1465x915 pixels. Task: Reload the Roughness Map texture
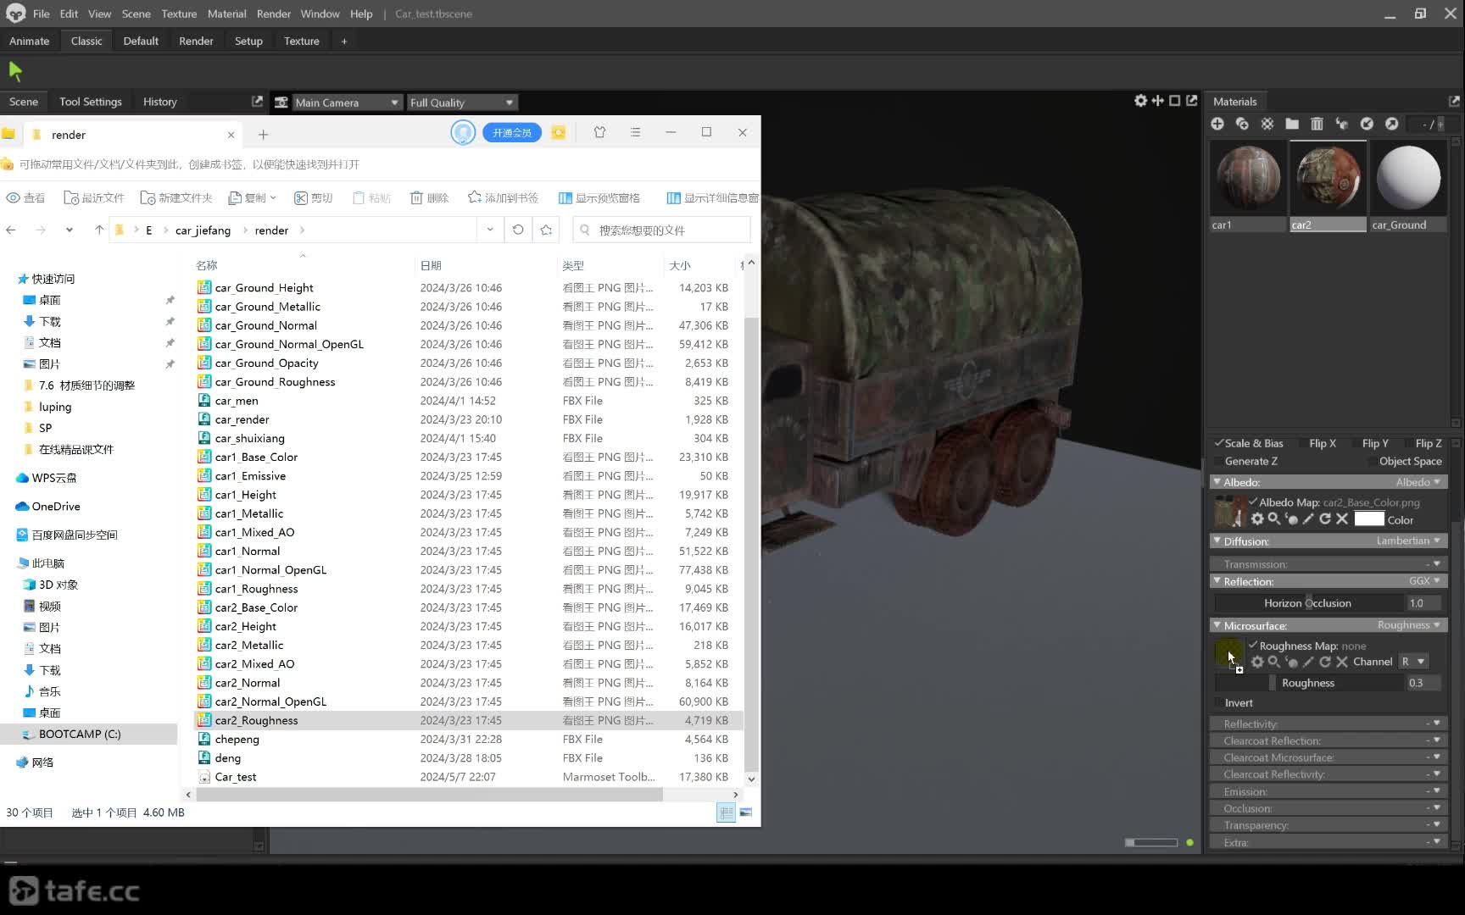click(1325, 662)
